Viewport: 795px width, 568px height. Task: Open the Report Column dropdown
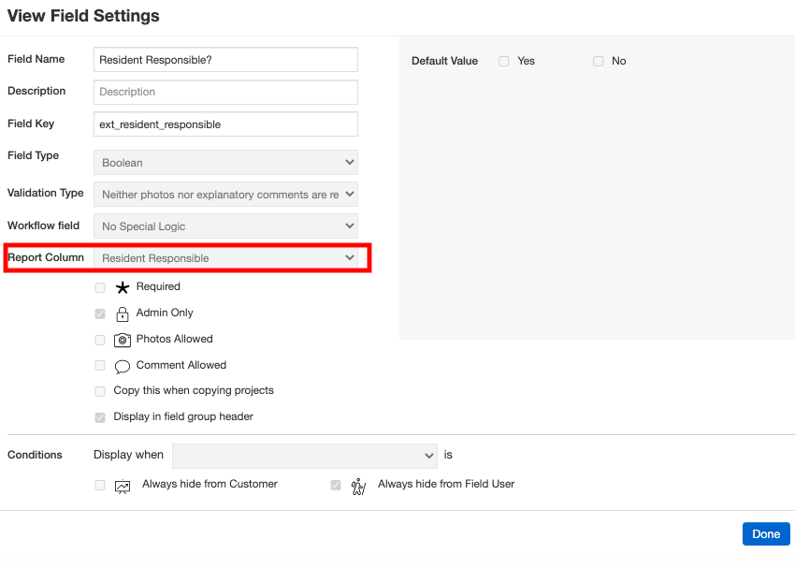pos(225,258)
